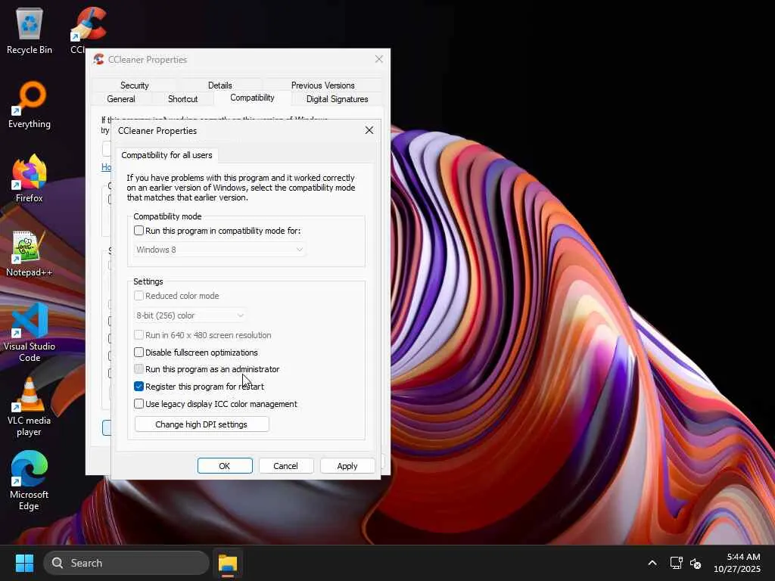Select the Notepad++ desktop icon
This screenshot has width=775, height=581.
point(30,253)
